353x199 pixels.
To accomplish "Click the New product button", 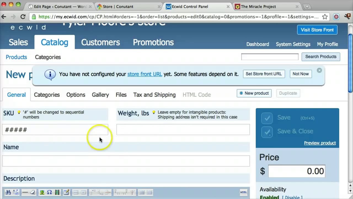I will point(254,93).
